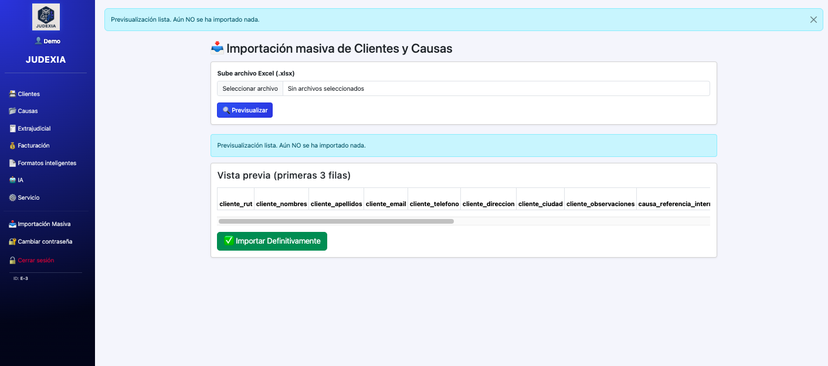Open Importación Masiva from sidebar
This screenshot has height=366, width=828.
(x=43, y=224)
